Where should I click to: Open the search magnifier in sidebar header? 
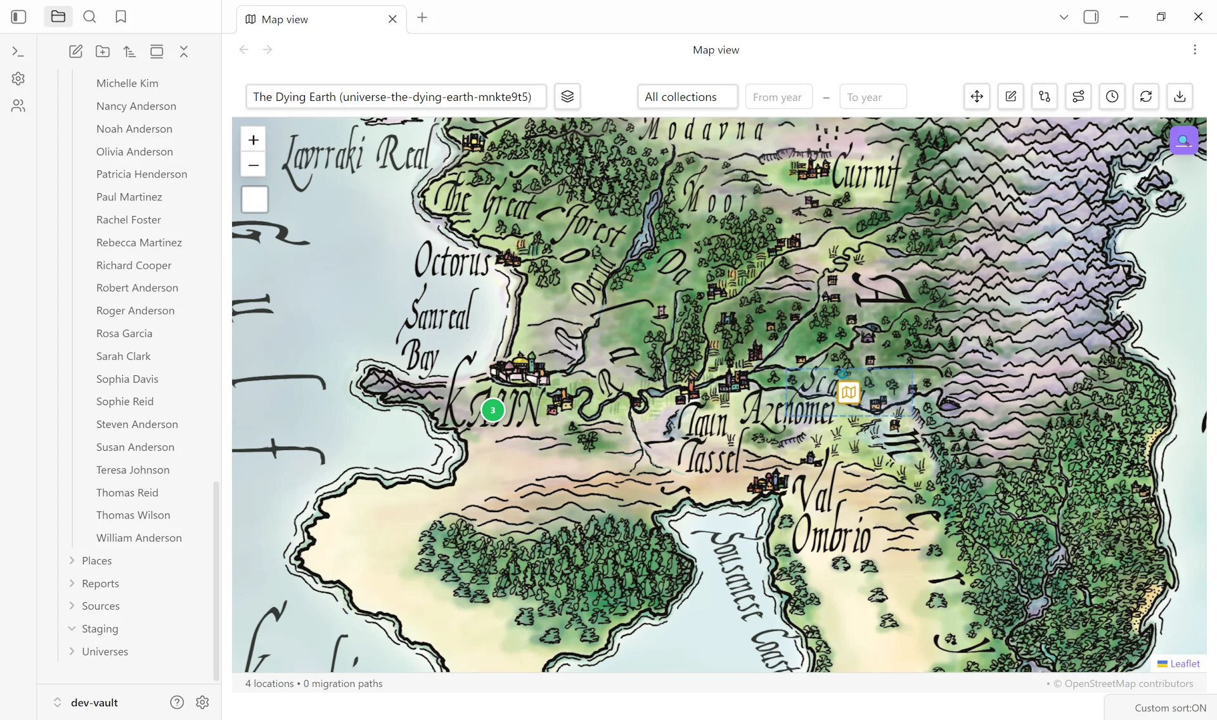click(89, 17)
